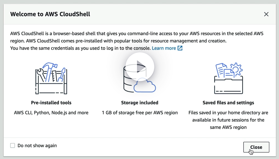The width and height of the screenshot is (279, 159).
Task: Click the Do not show again label
Action: point(37,145)
